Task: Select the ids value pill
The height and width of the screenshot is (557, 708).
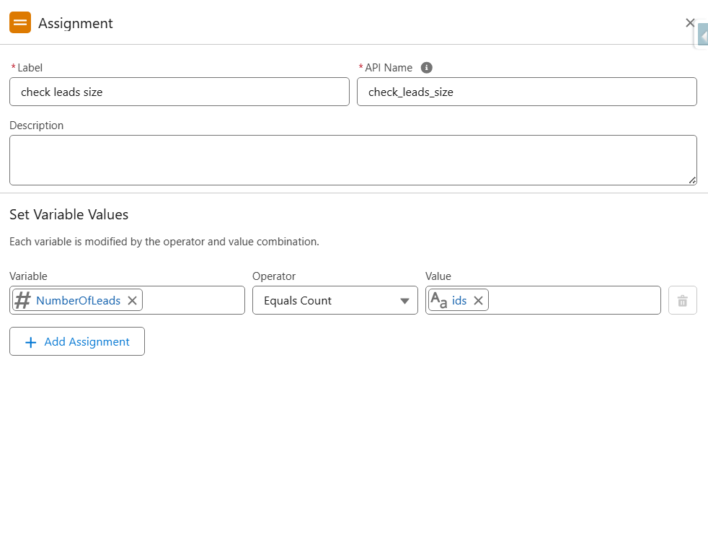Action: coord(461,300)
